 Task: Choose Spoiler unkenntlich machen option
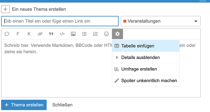(x=146, y=81)
